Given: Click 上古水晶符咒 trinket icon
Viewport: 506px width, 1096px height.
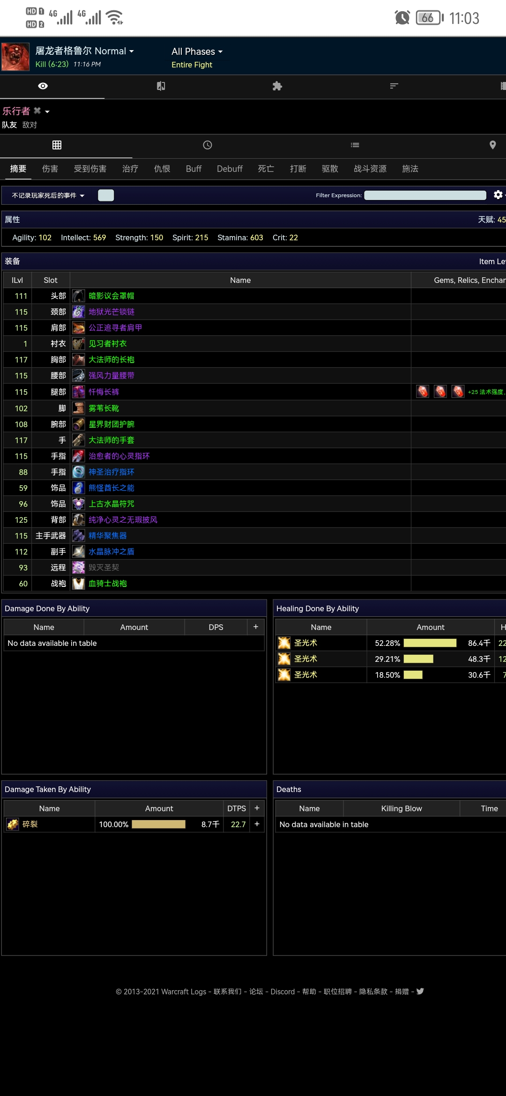Looking at the screenshot, I should (78, 504).
